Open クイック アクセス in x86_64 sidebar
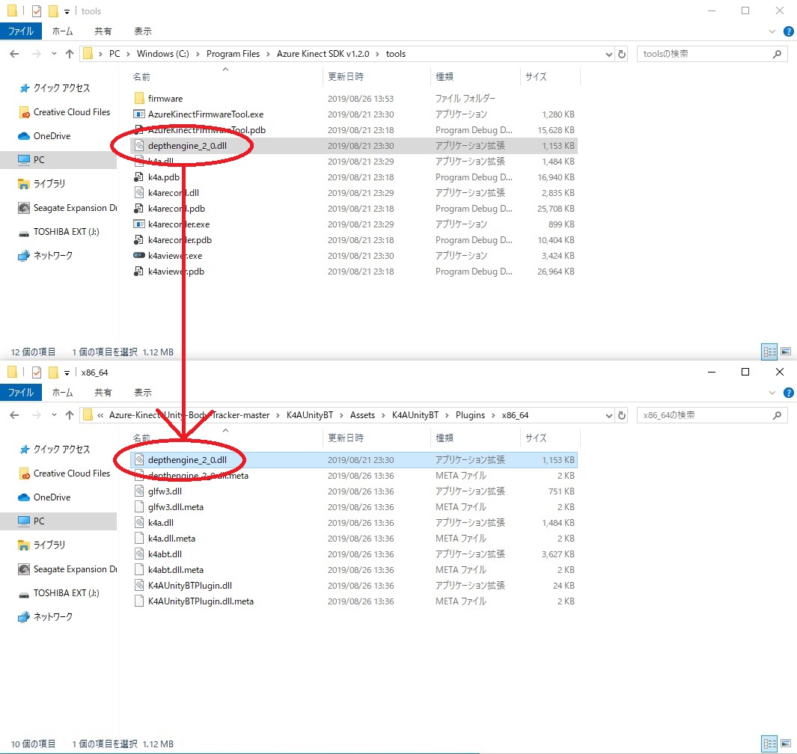The image size is (797, 754). click(61, 450)
